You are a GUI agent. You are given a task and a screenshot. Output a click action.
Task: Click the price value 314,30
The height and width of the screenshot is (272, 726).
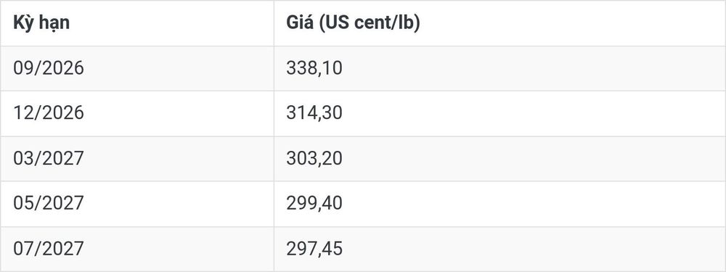[314, 113]
